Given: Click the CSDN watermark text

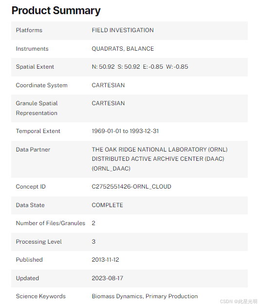Looking at the screenshot, I should (x=239, y=302).
